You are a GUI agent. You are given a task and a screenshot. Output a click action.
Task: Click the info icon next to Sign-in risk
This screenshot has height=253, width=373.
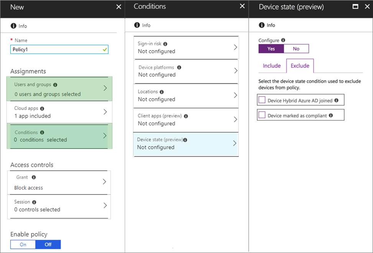pyautogui.click(x=165, y=44)
